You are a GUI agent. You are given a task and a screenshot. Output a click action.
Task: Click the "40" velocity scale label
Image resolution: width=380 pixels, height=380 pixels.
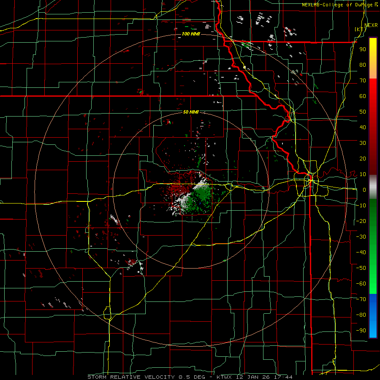pyautogui.click(x=363, y=127)
